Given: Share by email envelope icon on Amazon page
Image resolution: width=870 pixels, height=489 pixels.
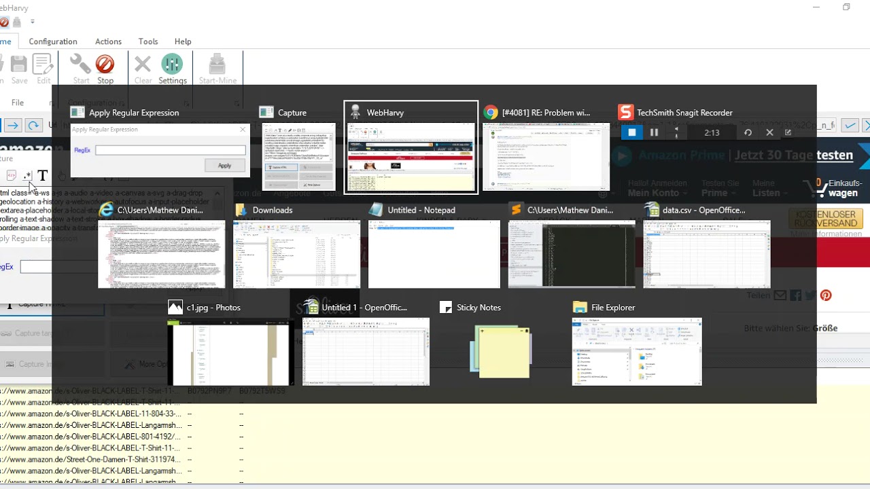Looking at the screenshot, I should tap(780, 295).
